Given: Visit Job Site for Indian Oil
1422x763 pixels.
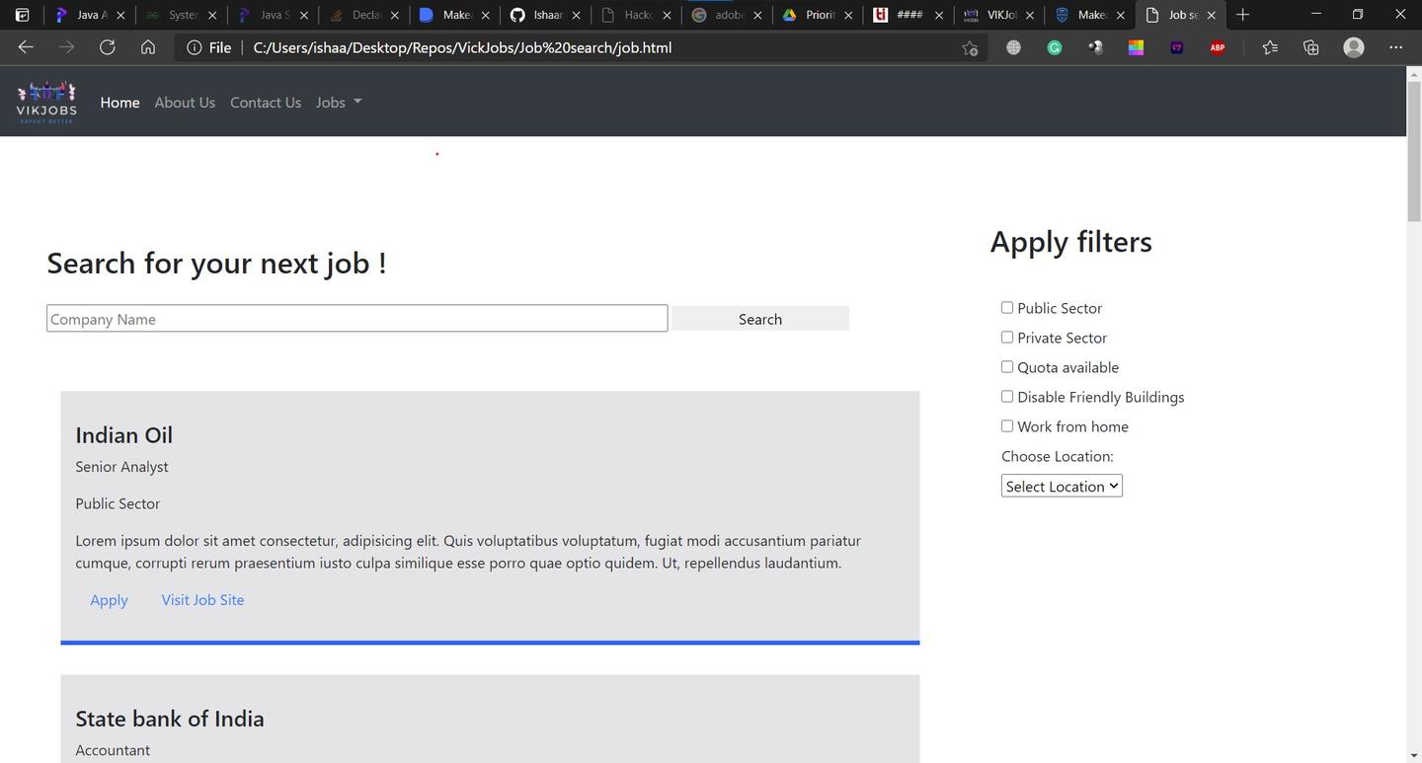Looking at the screenshot, I should [x=202, y=600].
